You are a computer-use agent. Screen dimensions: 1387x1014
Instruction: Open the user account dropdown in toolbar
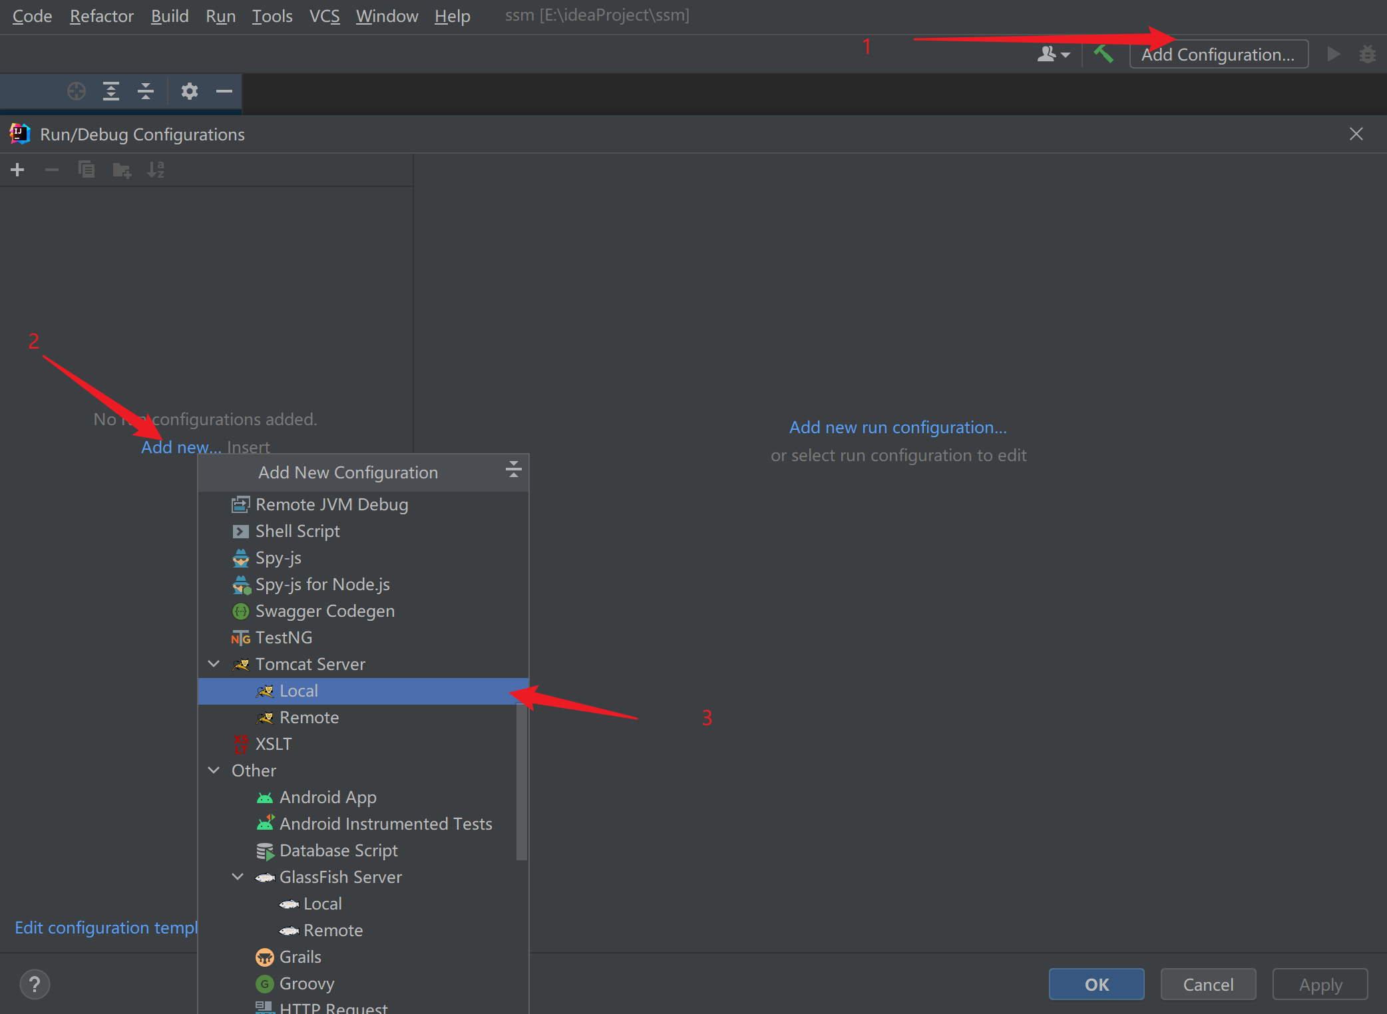pos(1054,55)
